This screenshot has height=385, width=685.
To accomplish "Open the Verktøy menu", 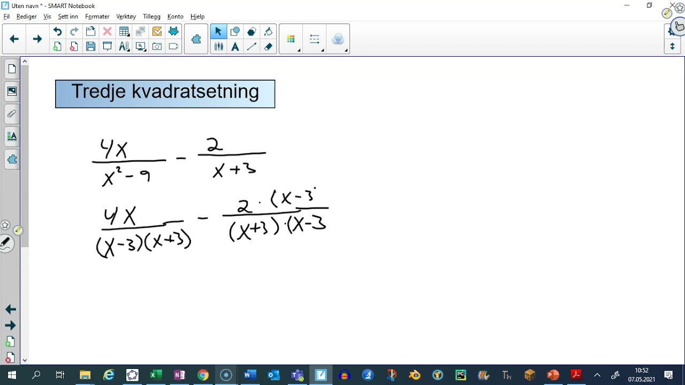I will coord(126,17).
